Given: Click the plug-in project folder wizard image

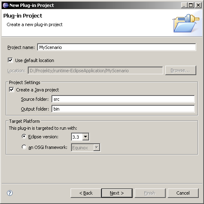Looking at the screenshot, I should [x=186, y=23].
